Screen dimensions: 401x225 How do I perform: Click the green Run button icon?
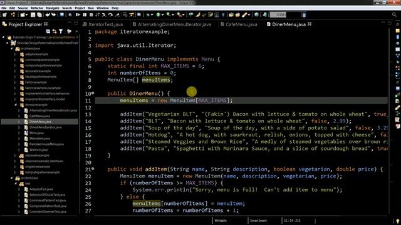tap(159, 15)
